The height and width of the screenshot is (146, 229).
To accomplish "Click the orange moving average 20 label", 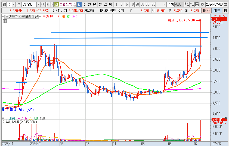I will click(63, 17).
